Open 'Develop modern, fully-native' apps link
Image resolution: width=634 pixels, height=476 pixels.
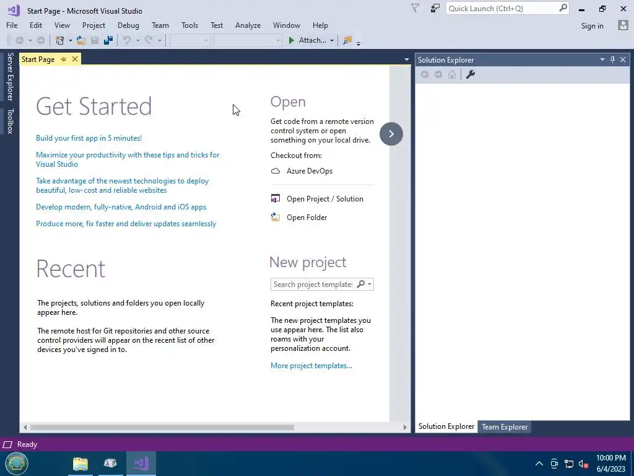tap(121, 207)
